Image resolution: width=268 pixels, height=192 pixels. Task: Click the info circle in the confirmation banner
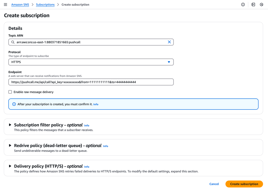coord(14,104)
